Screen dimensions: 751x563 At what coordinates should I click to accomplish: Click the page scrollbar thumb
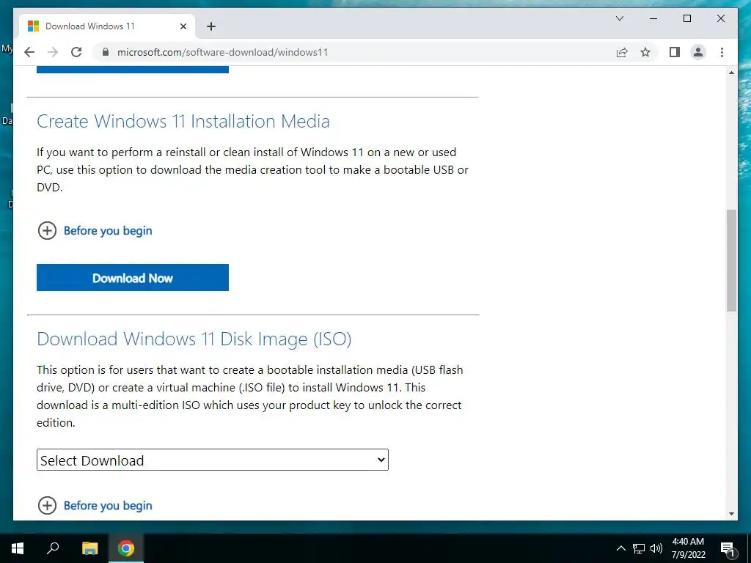pyautogui.click(x=731, y=261)
